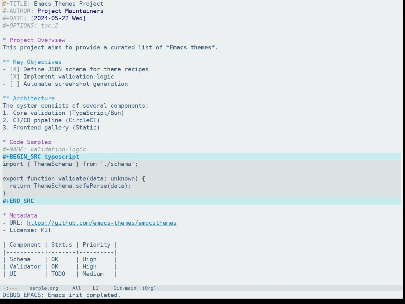This screenshot has width=405, height=304.
Task: Click '1. Core validation (TypeScript/Bun)' item
Action: (63, 113)
